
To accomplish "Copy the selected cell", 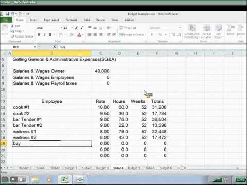I will click(16, 31).
